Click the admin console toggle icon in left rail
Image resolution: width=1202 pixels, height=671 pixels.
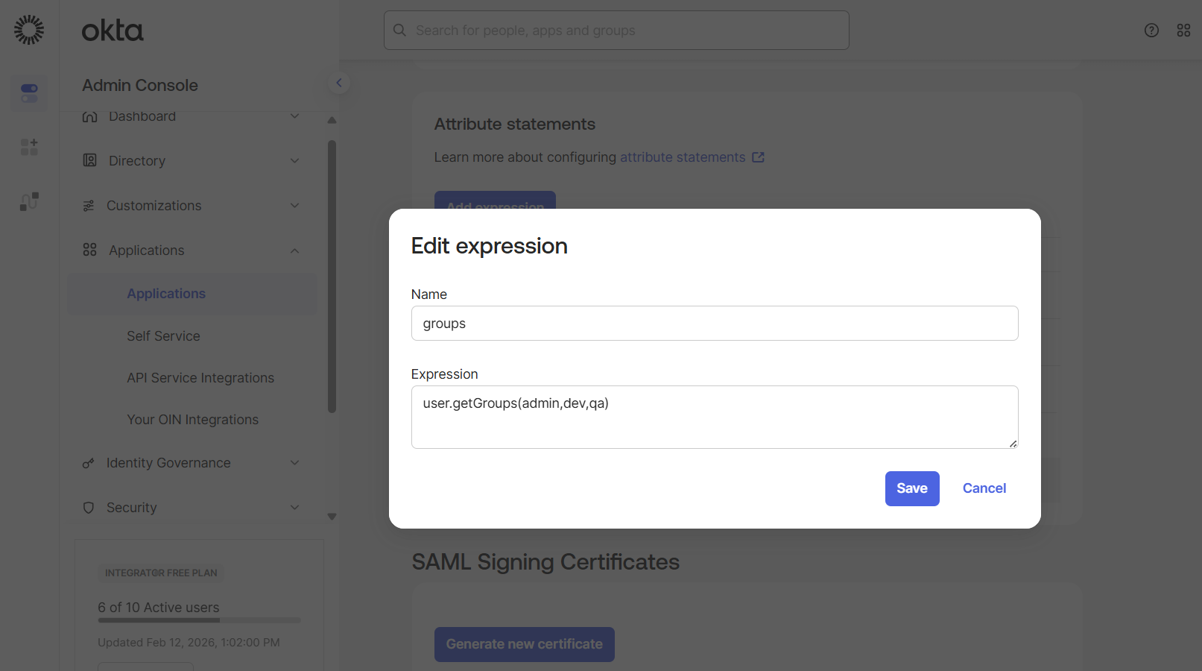(29, 93)
